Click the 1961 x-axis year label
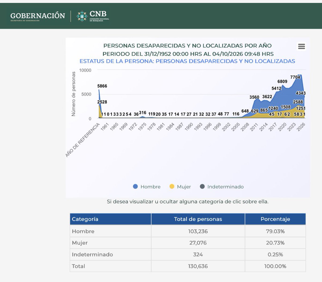This screenshot has width=322, height=282. click(x=104, y=127)
